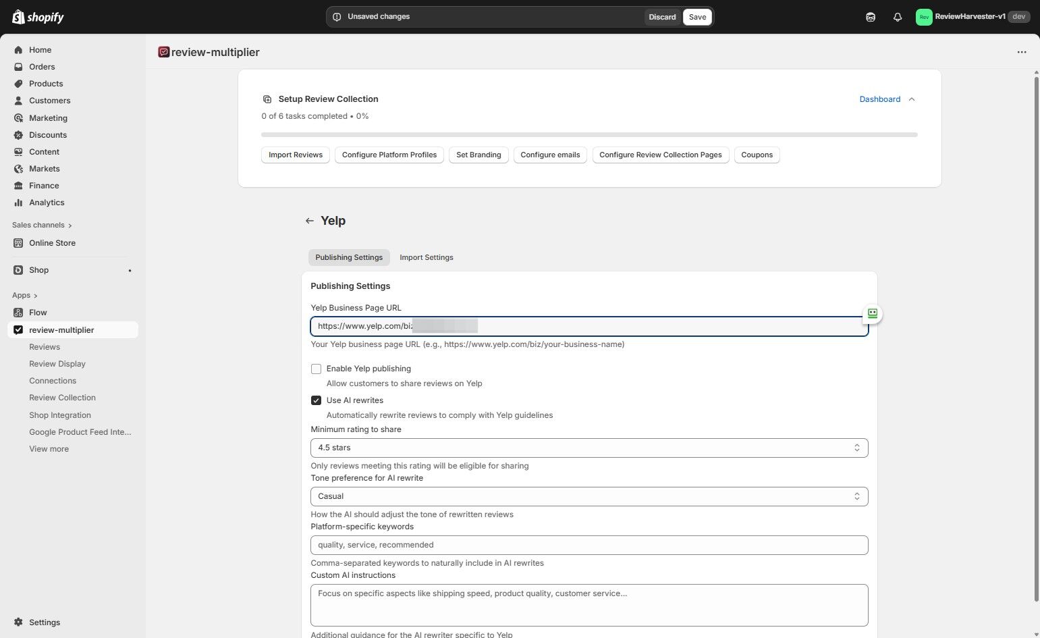
Task: Open the notifications bell
Action: [897, 16]
